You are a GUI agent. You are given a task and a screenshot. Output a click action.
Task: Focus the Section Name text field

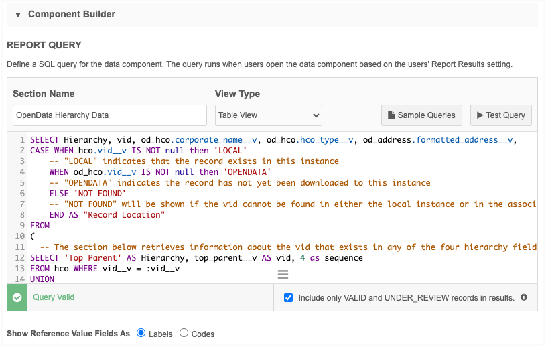point(110,115)
